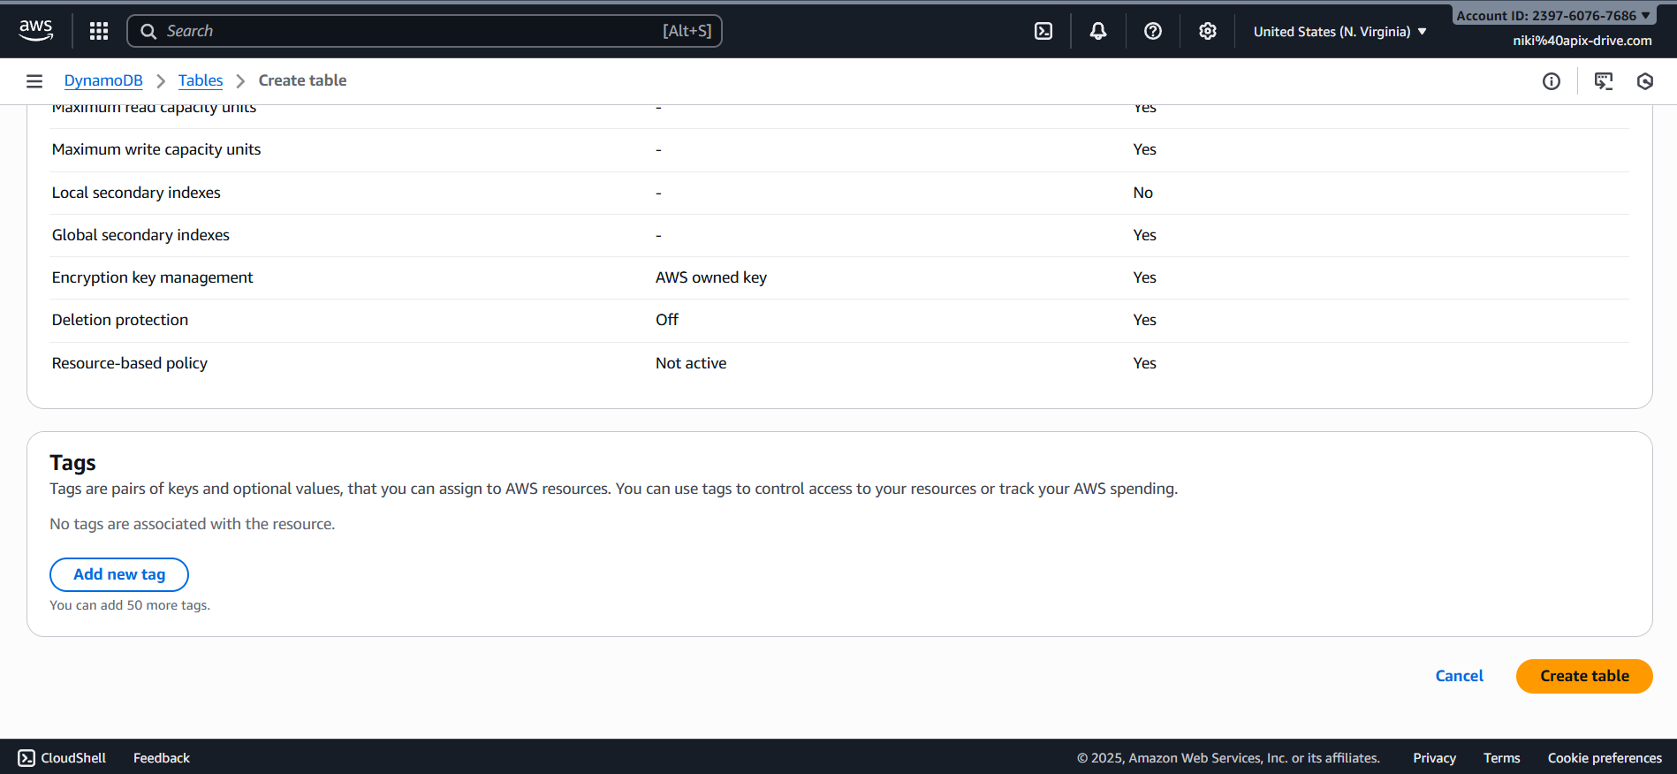Image resolution: width=1677 pixels, height=774 pixels.
Task: Expand the United States (N. Virginia) region selector
Action: pos(1339,32)
